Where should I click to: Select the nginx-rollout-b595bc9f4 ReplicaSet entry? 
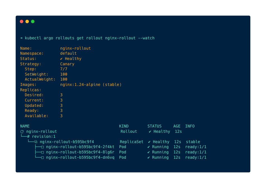(x=67, y=142)
